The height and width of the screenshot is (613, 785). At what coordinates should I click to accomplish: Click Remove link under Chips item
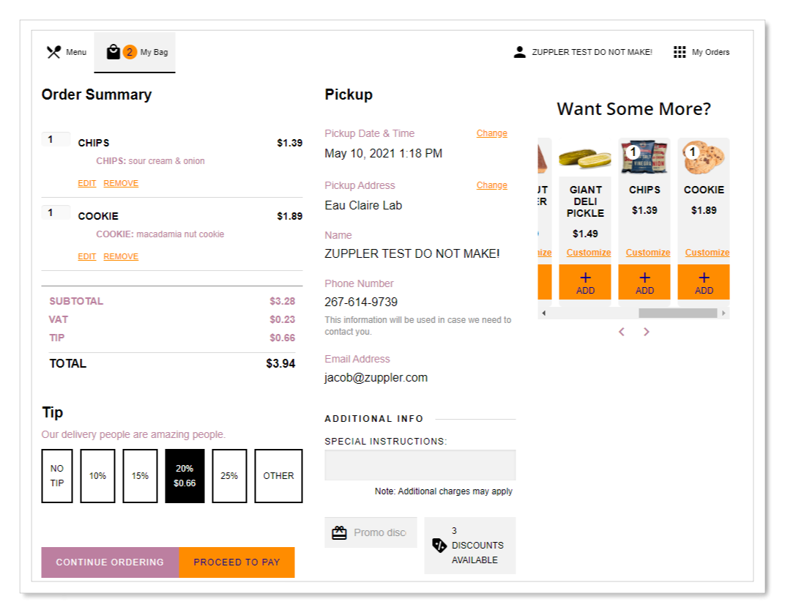pos(121,183)
